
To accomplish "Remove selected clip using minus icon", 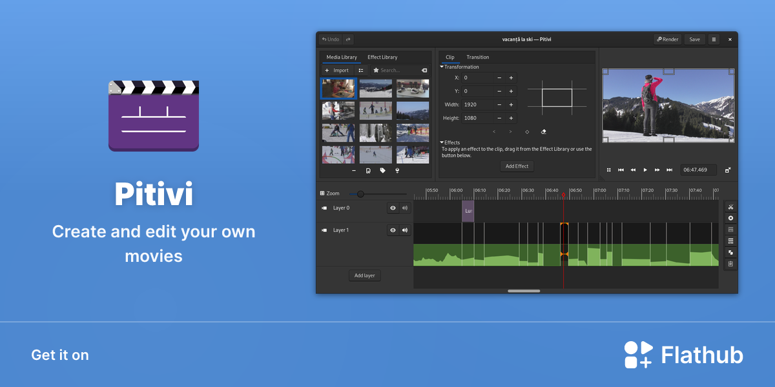I will (354, 171).
